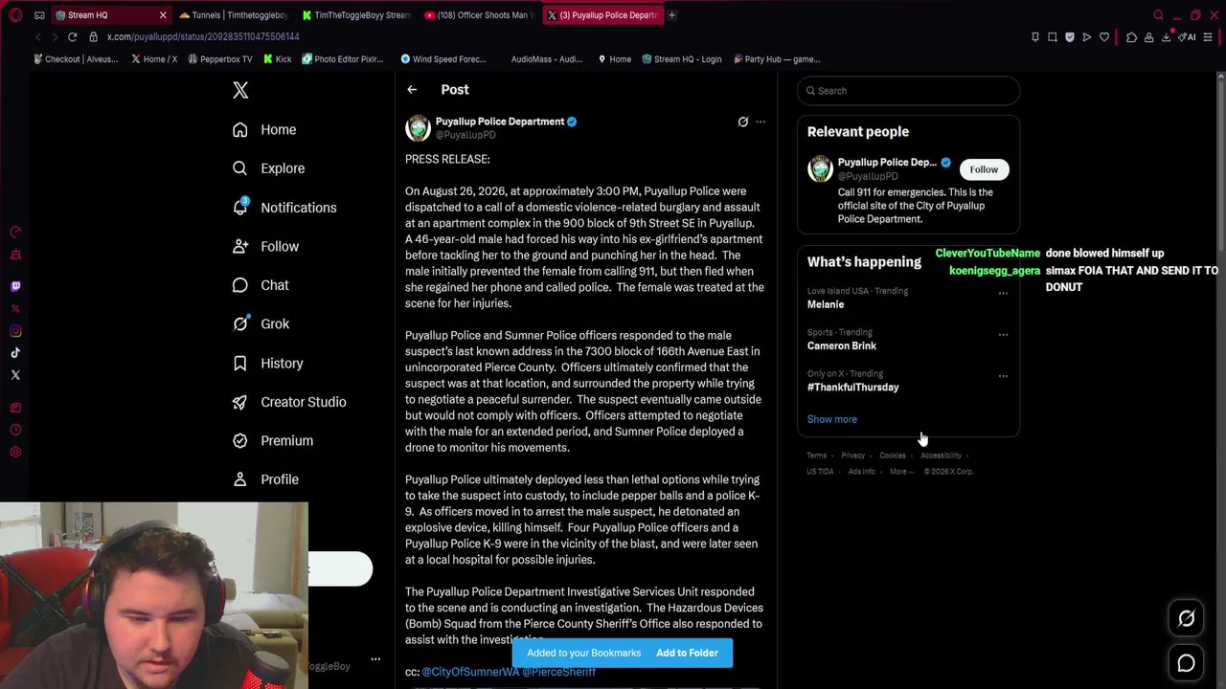This screenshot has height=689, width=1226.
Task: Pin page using address bar pin icon
Action: (1035, 37)
